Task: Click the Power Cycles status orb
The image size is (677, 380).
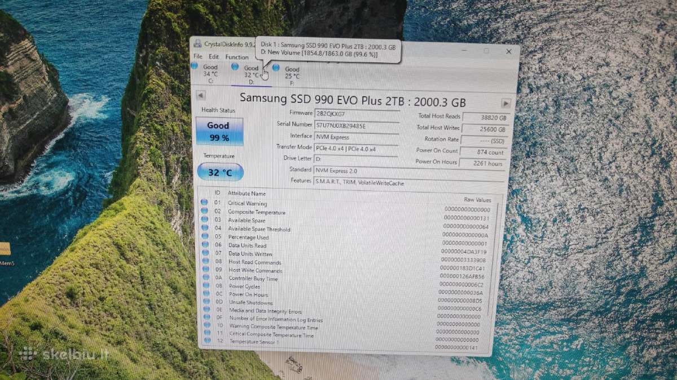Action: pyautogui.click(x=205, y=285)
